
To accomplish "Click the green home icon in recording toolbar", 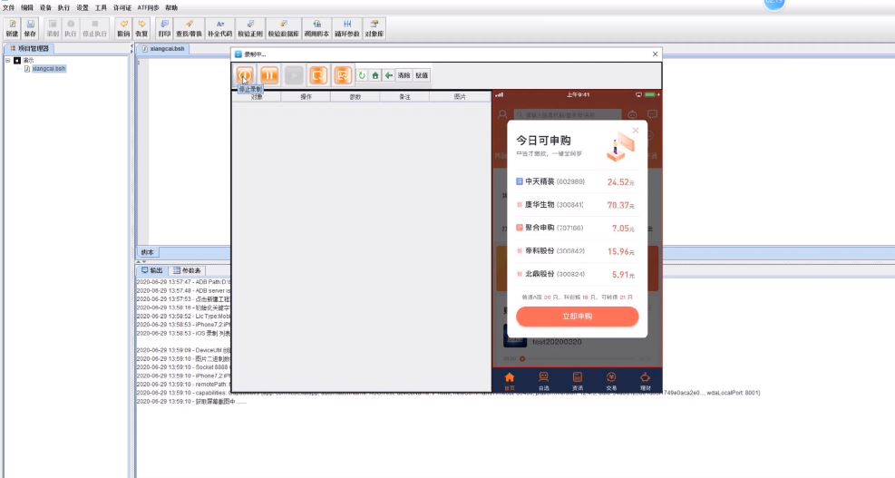I will click(x=375, y=75).
